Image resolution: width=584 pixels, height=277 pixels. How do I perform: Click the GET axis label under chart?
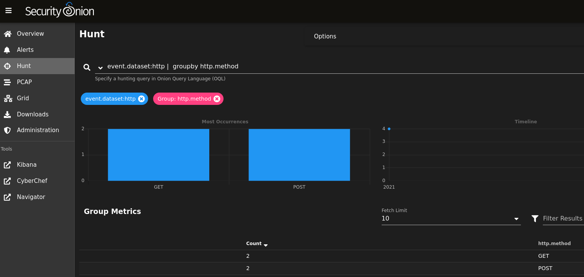159,187
